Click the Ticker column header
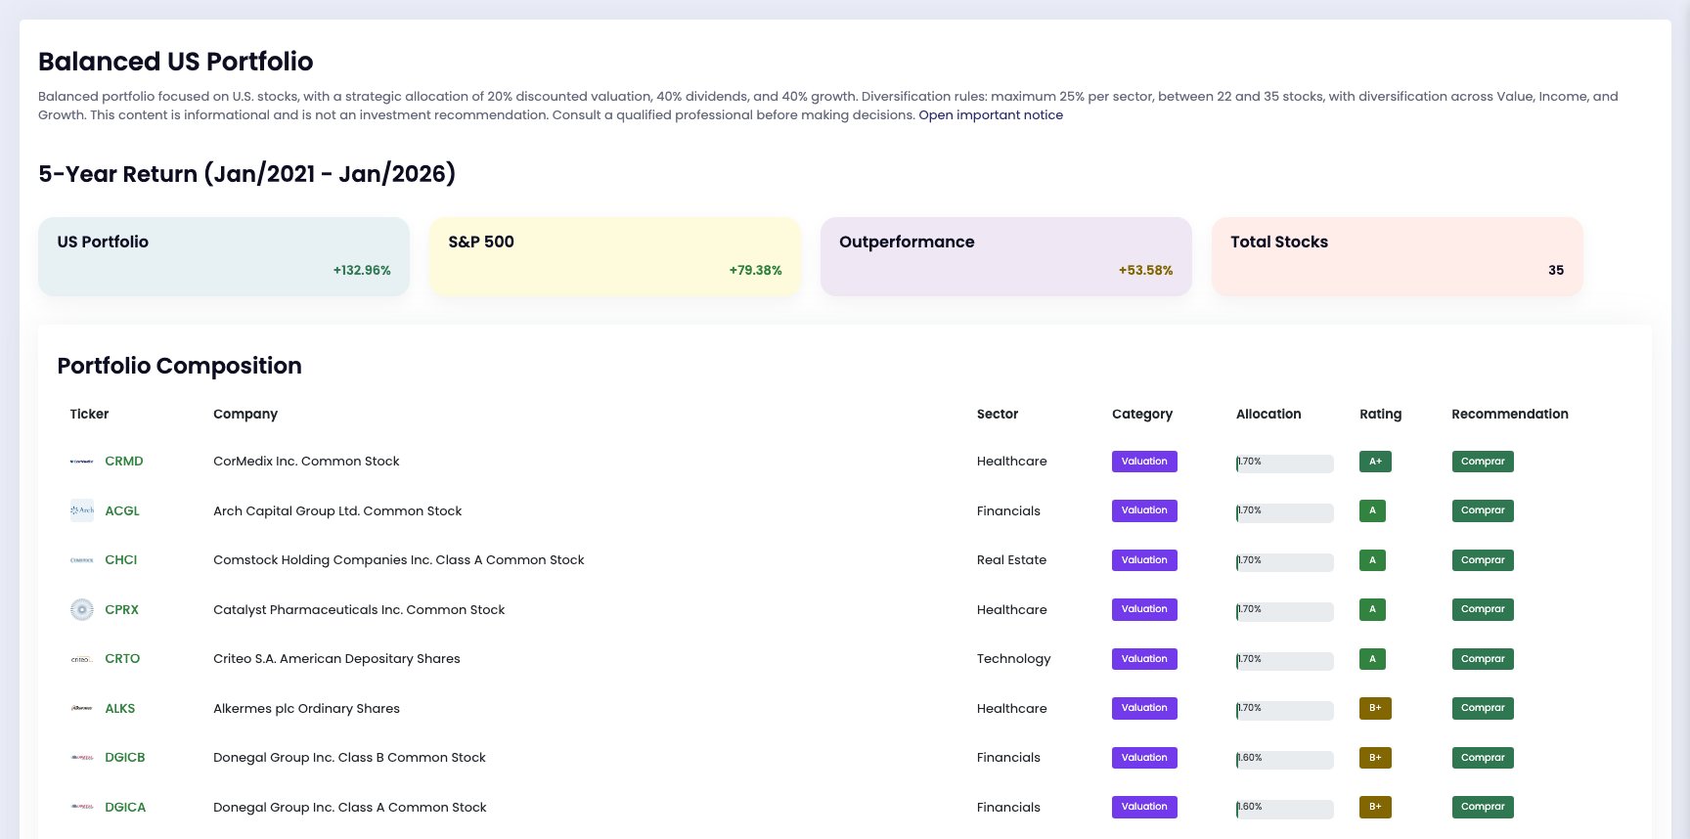Screen dimensions: 1690x839 (x=89, y=415)
